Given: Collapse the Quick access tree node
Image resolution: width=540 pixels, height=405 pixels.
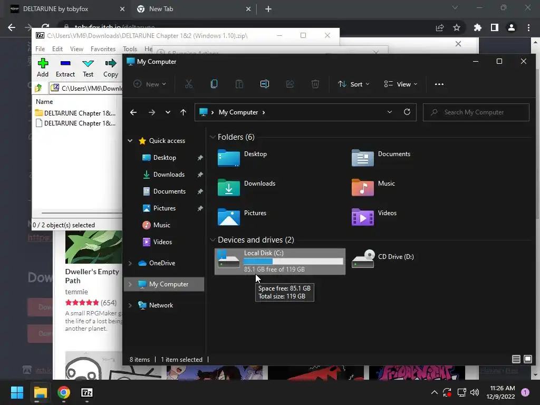Looking at the screenshot, I should click(x=130, y=140).
